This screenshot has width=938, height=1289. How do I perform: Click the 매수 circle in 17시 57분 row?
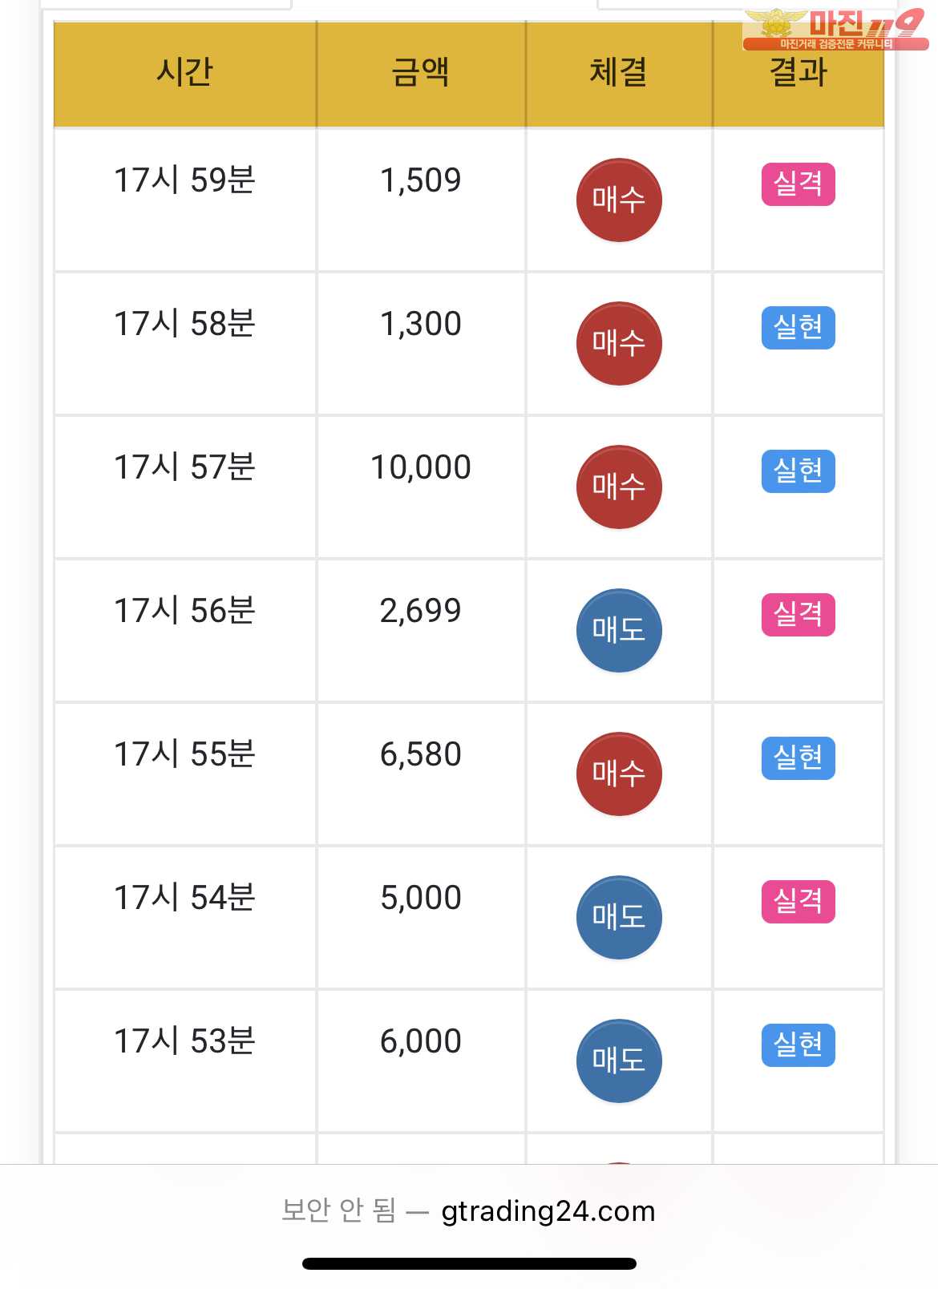tap(619, 487)
